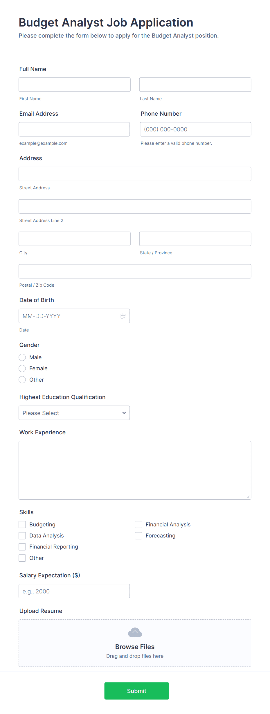Select the Phone Number field

196,129
